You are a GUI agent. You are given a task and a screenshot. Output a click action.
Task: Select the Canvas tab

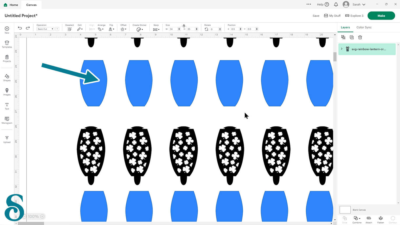pyautogui.click(x=31, y=5)
